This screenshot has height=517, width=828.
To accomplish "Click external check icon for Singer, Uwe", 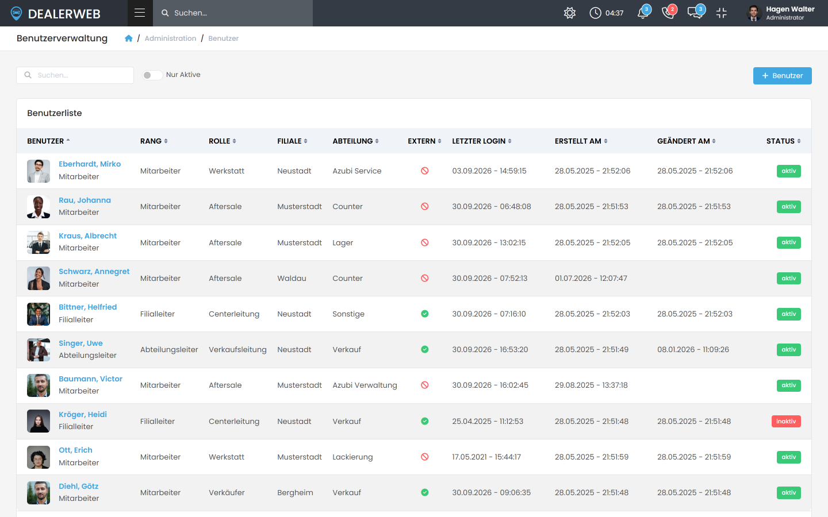I will (x=424, y=349).
